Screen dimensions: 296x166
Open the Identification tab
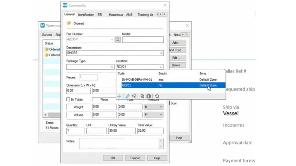click(x=86, y=14)
